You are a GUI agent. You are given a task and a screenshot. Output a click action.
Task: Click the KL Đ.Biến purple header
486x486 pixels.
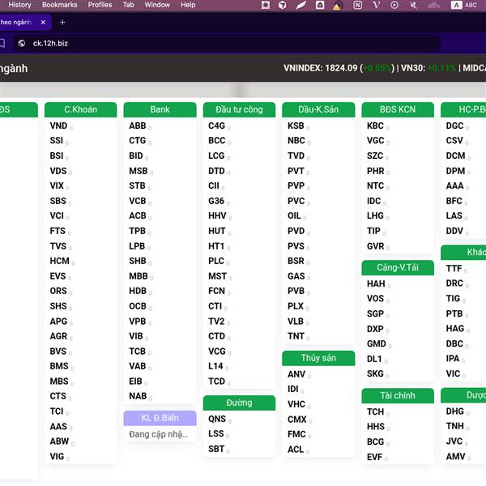160,418
